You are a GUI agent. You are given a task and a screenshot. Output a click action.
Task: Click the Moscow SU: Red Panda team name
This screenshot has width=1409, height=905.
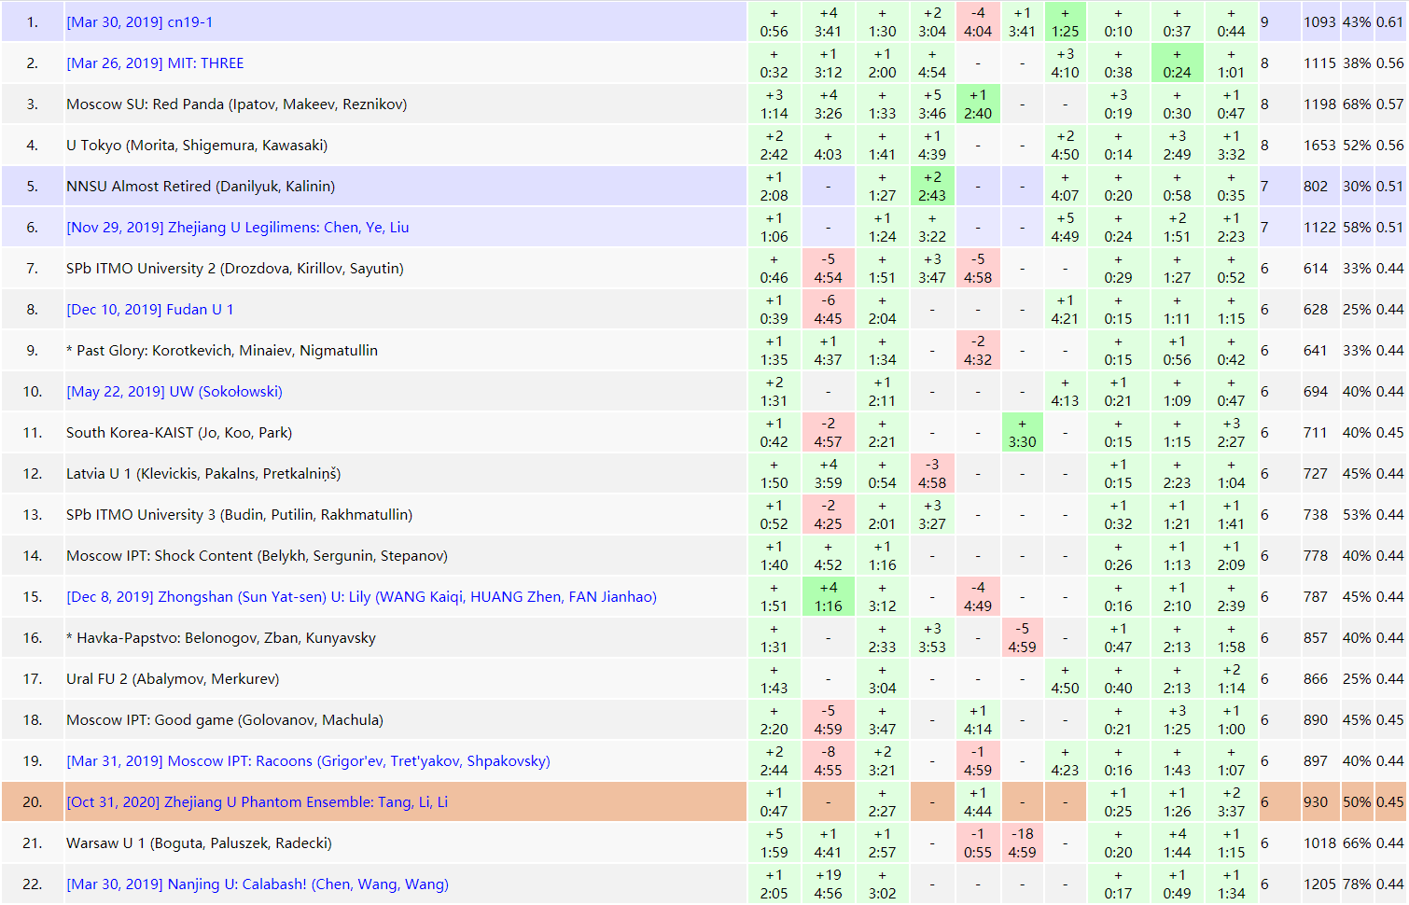point(236,104)
